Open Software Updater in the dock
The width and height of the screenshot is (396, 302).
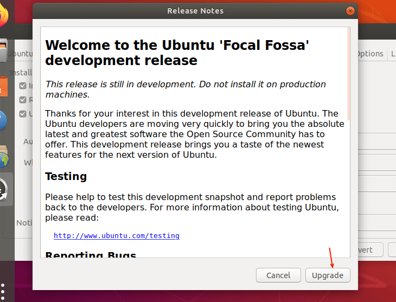pyautogui.click(x=4, y=189)
